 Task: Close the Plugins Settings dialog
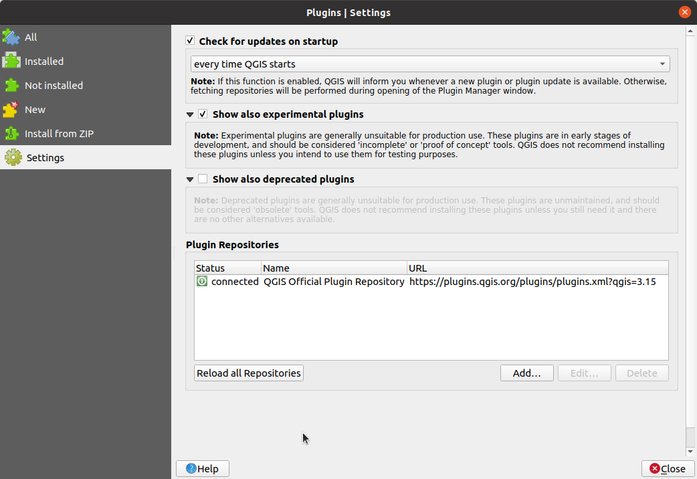668,469
